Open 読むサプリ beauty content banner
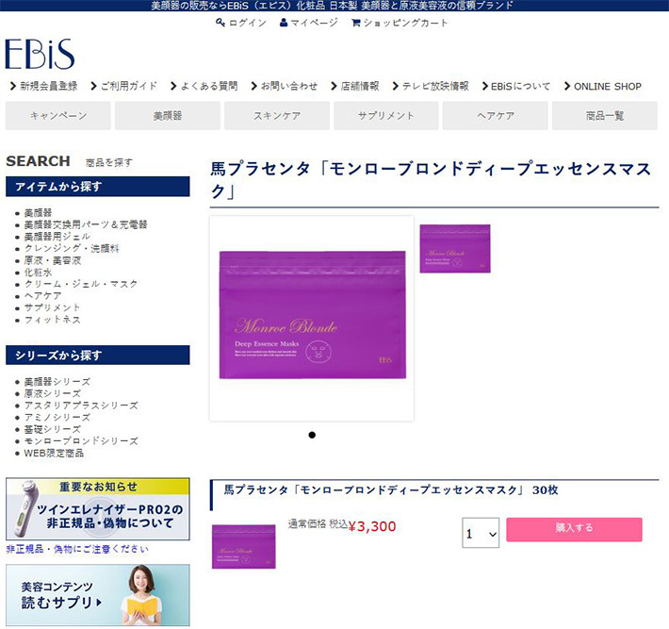Image resolution: width=669 pixels, height=629 pixels. click(98, 595)
